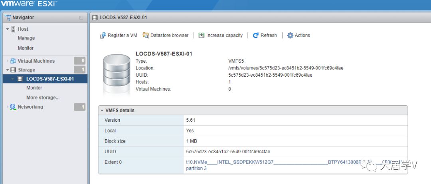Click the partition 3 link text
Image resolution: width=431 pixels, height=184 pixels.
(196, 168)
